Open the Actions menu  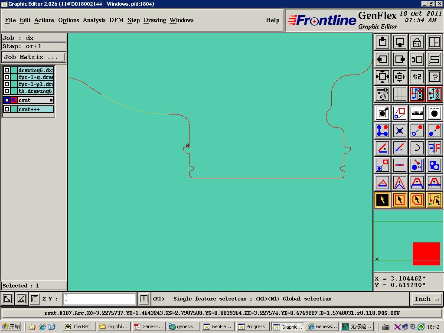pos(44,20)
